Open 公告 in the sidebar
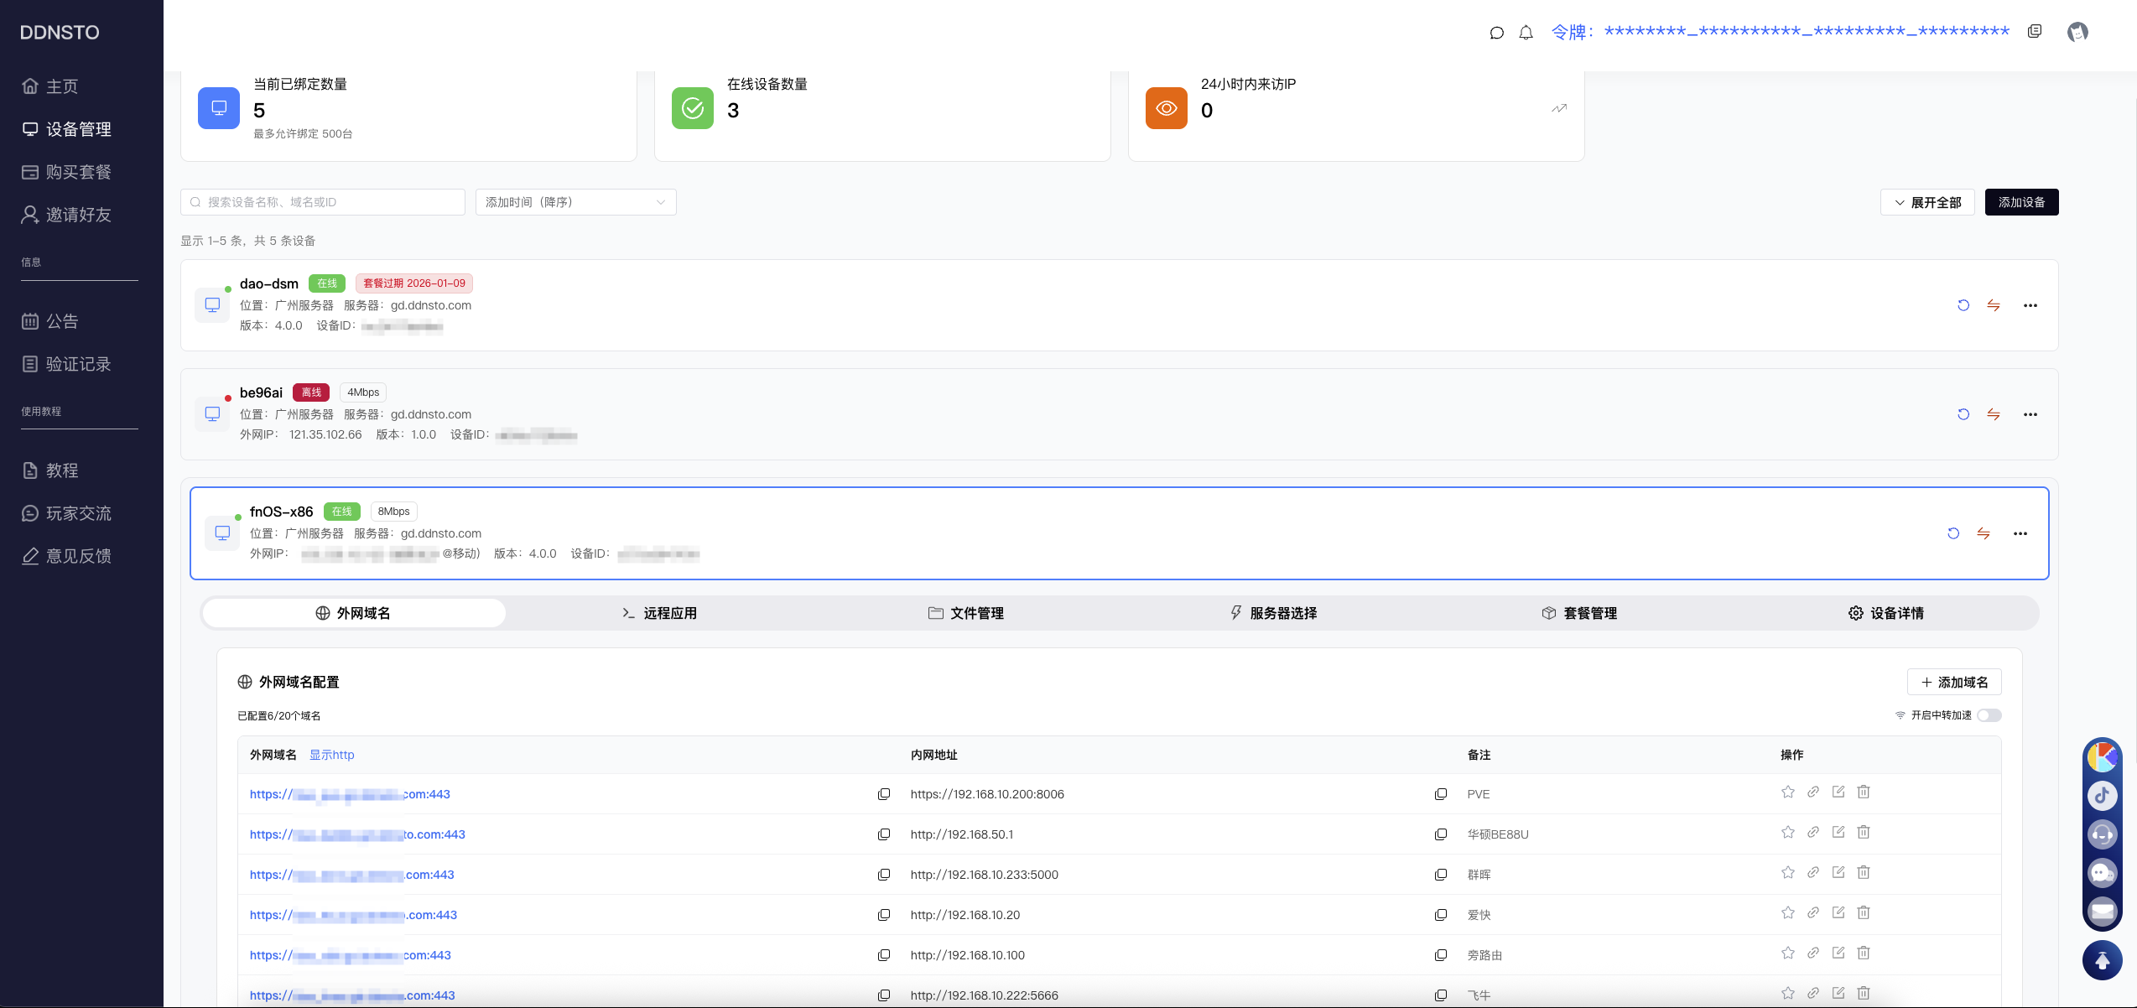2137x1008 pixels. [49, 321]
